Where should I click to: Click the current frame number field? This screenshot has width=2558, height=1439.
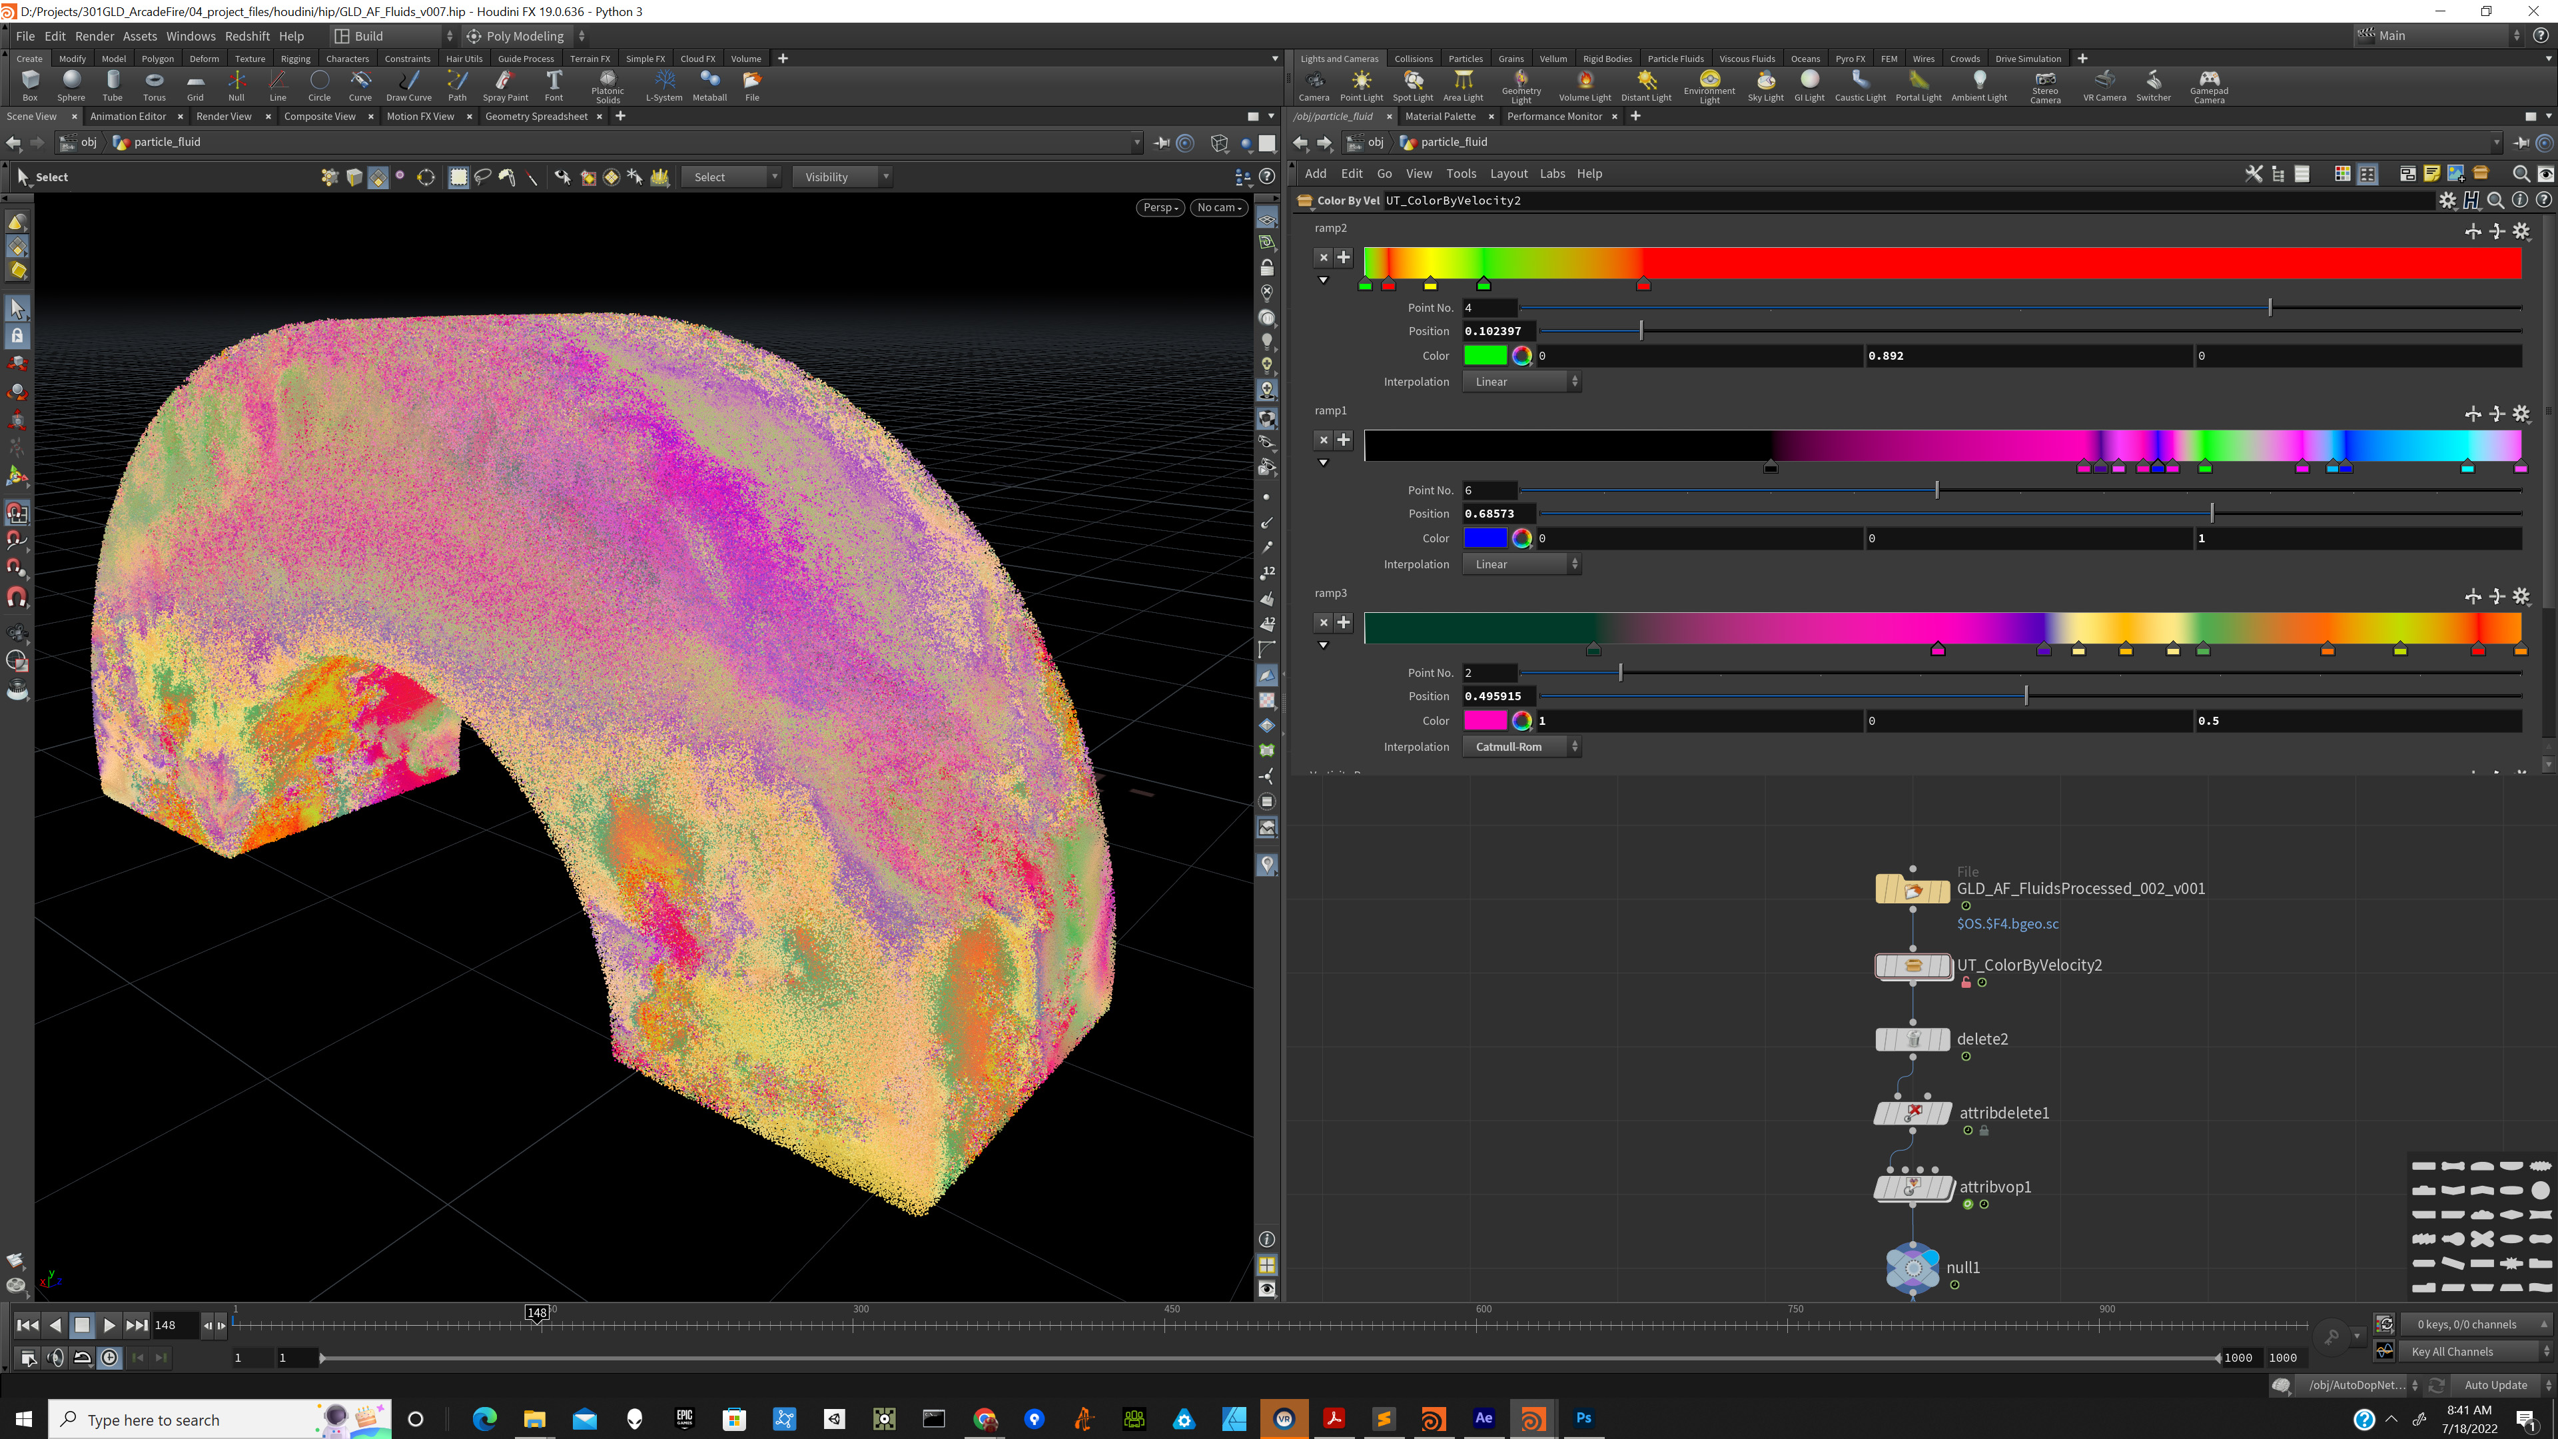pos(175,1325)
